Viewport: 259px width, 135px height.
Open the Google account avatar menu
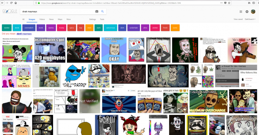click(x=253, y=11)
